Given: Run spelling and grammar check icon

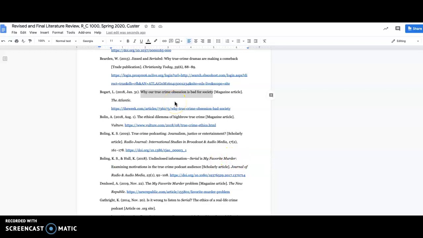Looking at the screenshot, I should click(x=23, y=41).
